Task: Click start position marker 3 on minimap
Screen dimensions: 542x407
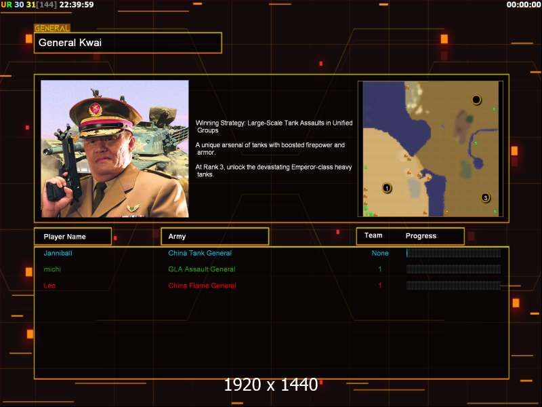Action: (485, 198)
